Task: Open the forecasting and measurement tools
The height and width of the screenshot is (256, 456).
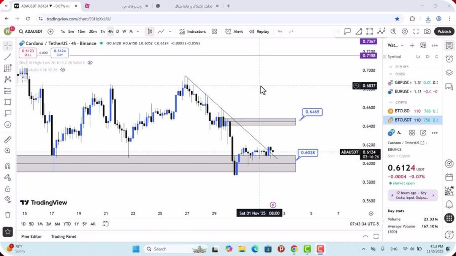Action: pos(8,91)
